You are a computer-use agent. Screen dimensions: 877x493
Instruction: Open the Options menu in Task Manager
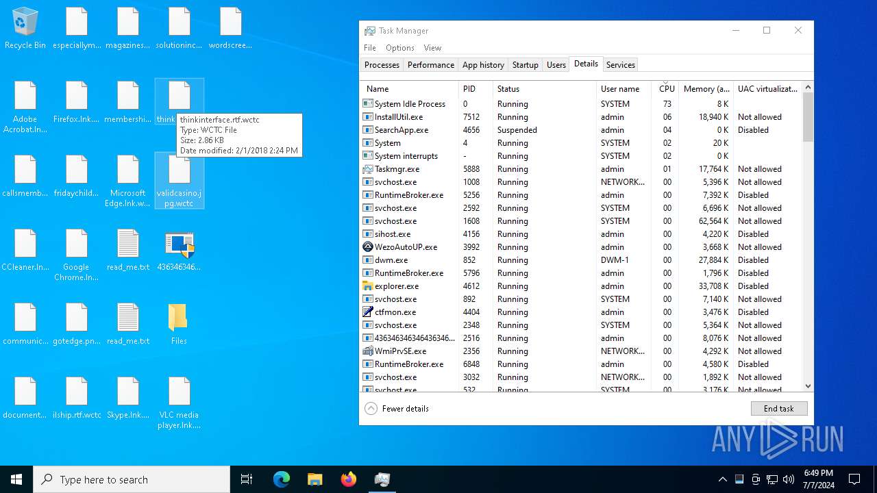tap(400, 48)
